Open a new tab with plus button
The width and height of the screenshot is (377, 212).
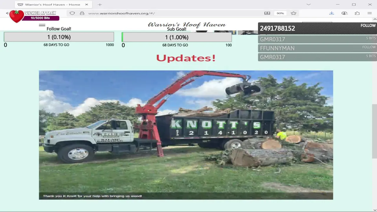100,4
